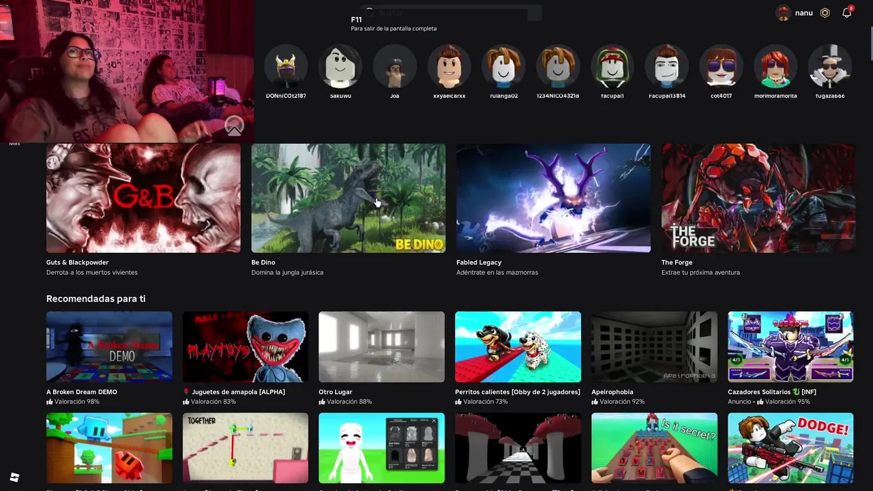
Task: Open 1234NICO43218's friend avatar
Action: click(558, 67)
